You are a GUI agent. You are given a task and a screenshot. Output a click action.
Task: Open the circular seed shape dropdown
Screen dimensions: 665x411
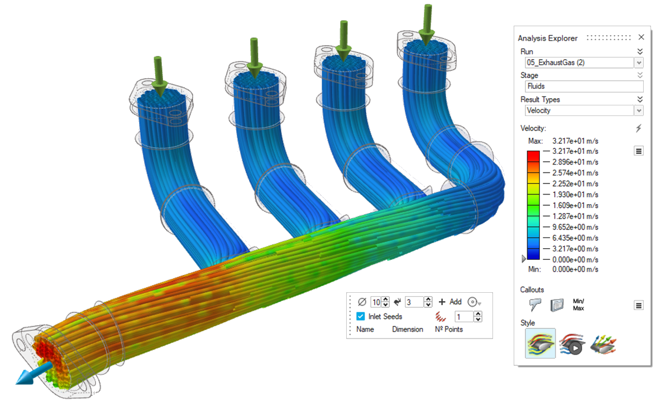(x=475, y=302)
